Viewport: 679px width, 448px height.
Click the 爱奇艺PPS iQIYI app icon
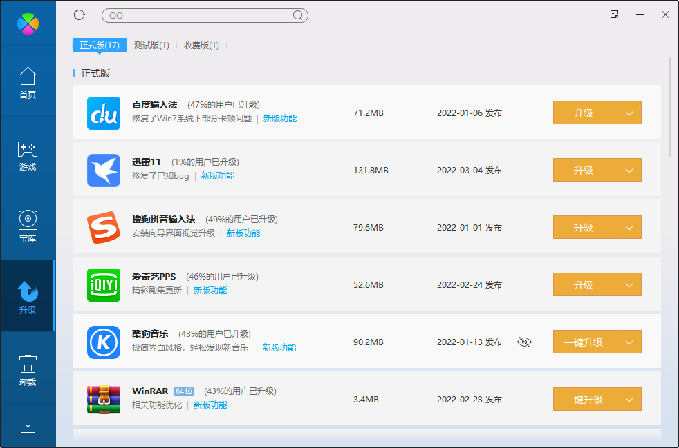tap(104, 285)
